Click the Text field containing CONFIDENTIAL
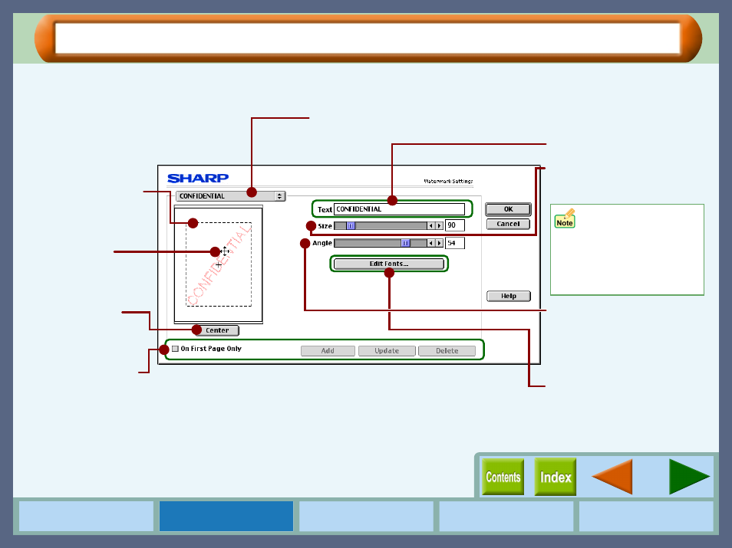The image size is (732, 548). click(x=399, y=209)
